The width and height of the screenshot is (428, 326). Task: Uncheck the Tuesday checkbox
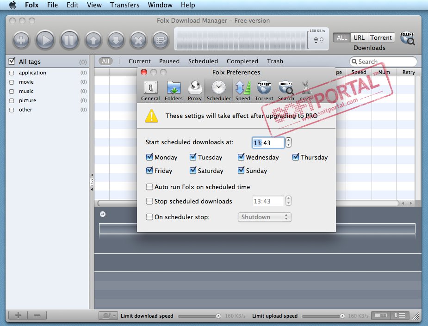pyautogui.click(x=192, y=157)
